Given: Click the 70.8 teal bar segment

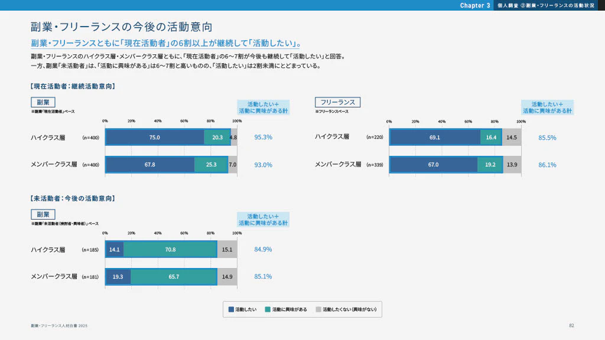Looking at the screenshot, I should coord(171,250).
